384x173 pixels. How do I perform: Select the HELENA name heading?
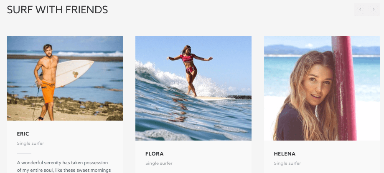coord(285,154)
